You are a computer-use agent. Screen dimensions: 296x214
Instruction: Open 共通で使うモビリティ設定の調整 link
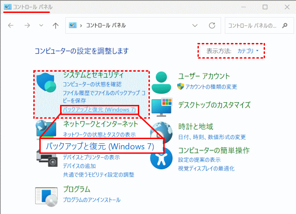tap(99, 175)
